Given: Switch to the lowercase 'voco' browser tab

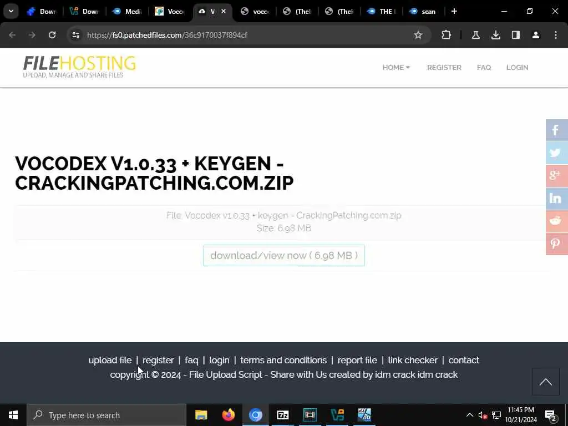Looking at the screenshot, I should tap(256, 11).
